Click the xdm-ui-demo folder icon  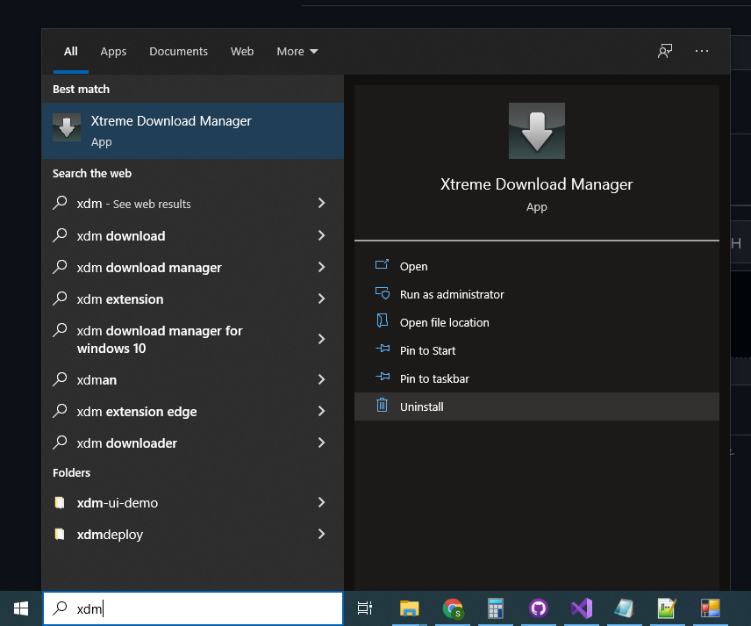click(61, 503)
